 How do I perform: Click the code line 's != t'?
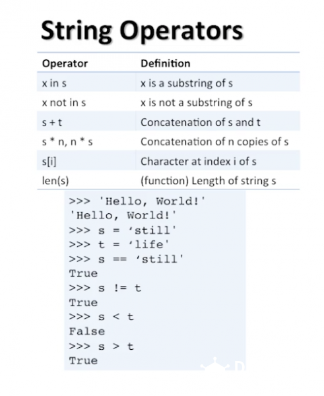click(x=105, y=288)
